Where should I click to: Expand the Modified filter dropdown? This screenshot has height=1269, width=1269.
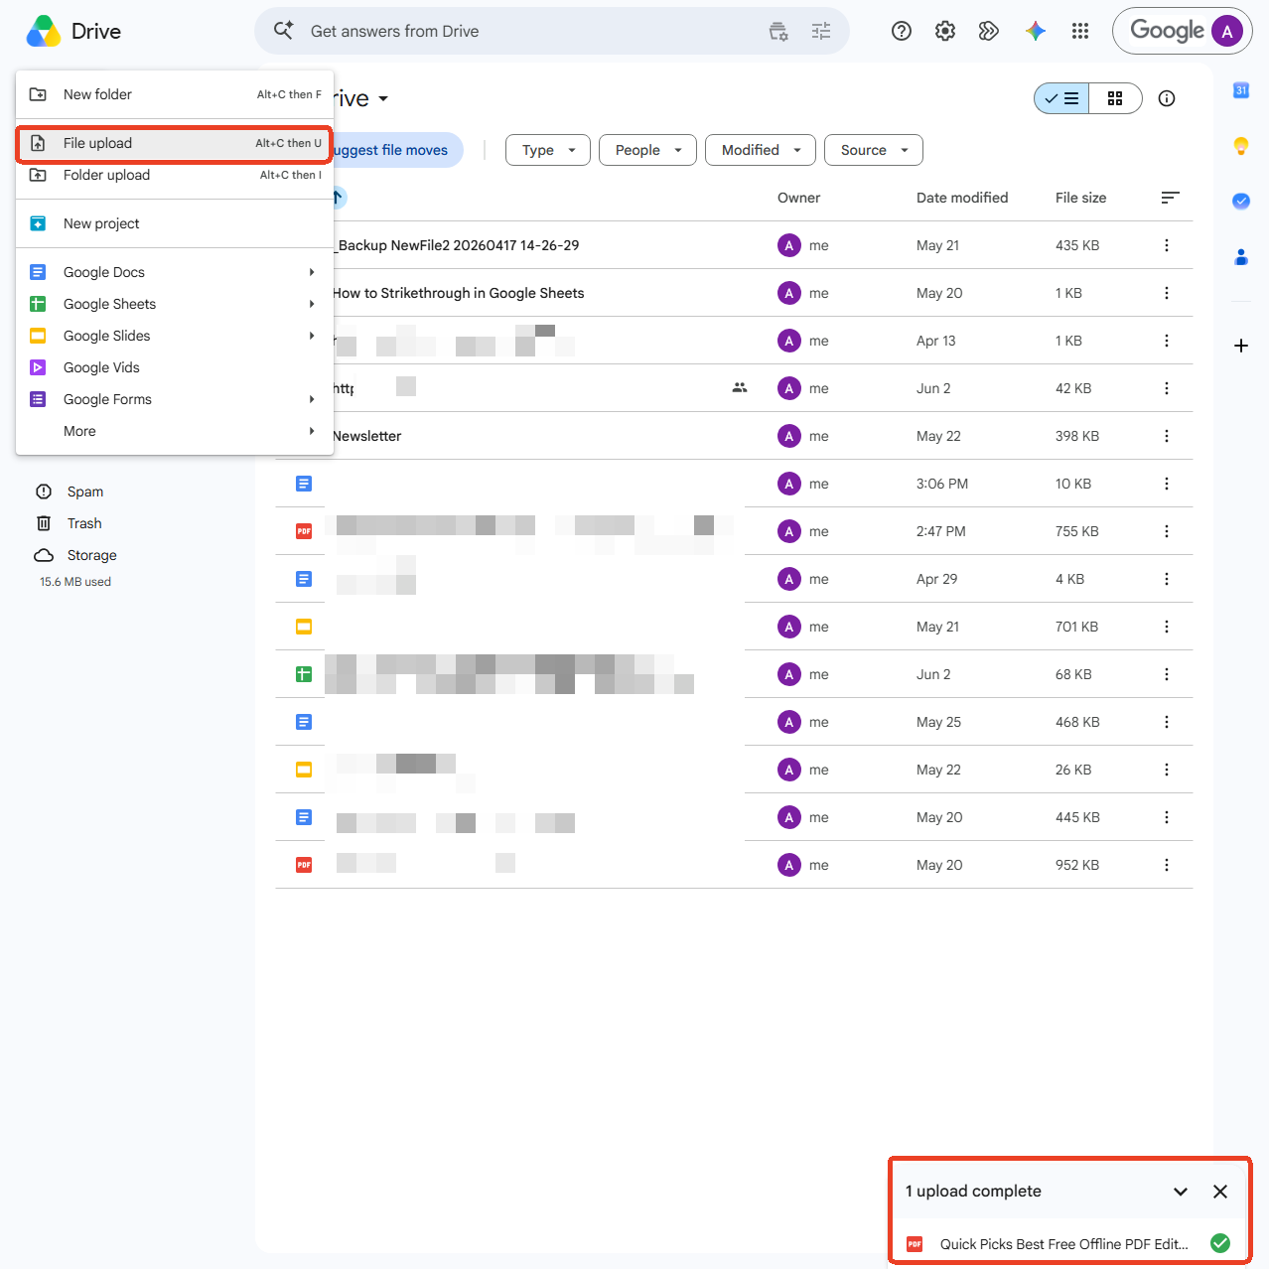point(761,150)
